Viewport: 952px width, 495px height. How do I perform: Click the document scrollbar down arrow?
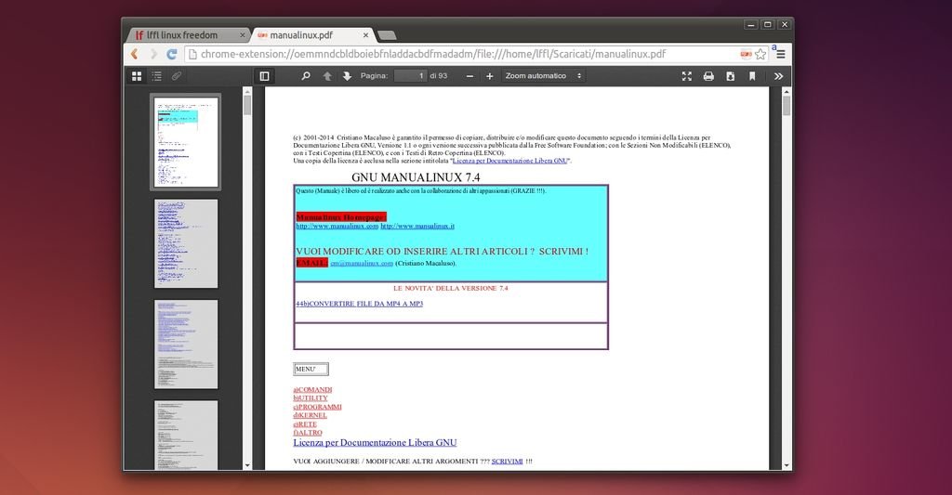[787, 465]
